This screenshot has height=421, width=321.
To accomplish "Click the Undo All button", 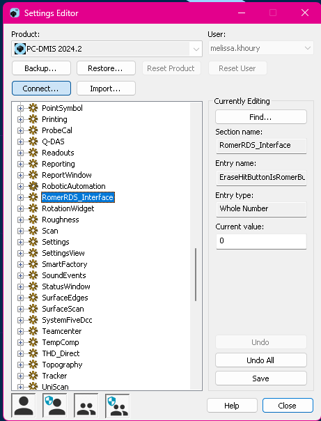I will [x=261, y=360].
